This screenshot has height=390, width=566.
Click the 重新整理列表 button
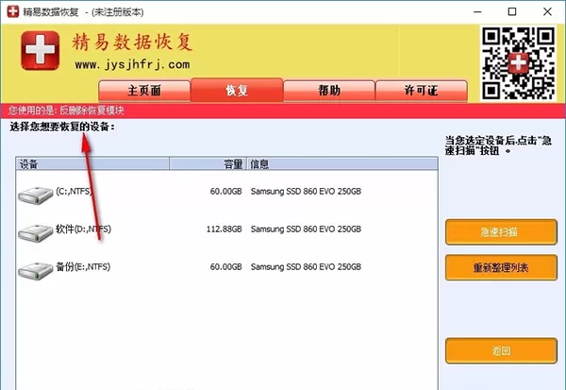(x=501, y=267)
